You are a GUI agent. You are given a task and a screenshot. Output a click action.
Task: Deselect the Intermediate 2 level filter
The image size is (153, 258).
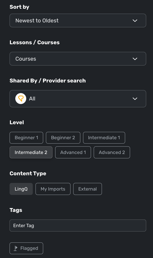(x=31, y=152)
